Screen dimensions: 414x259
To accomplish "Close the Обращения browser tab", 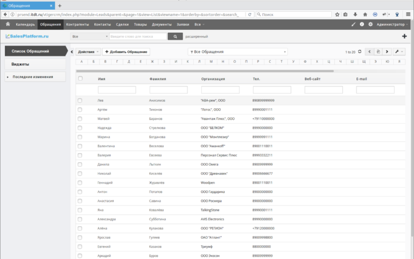I will pyautogui.click(x=51, y=6).
